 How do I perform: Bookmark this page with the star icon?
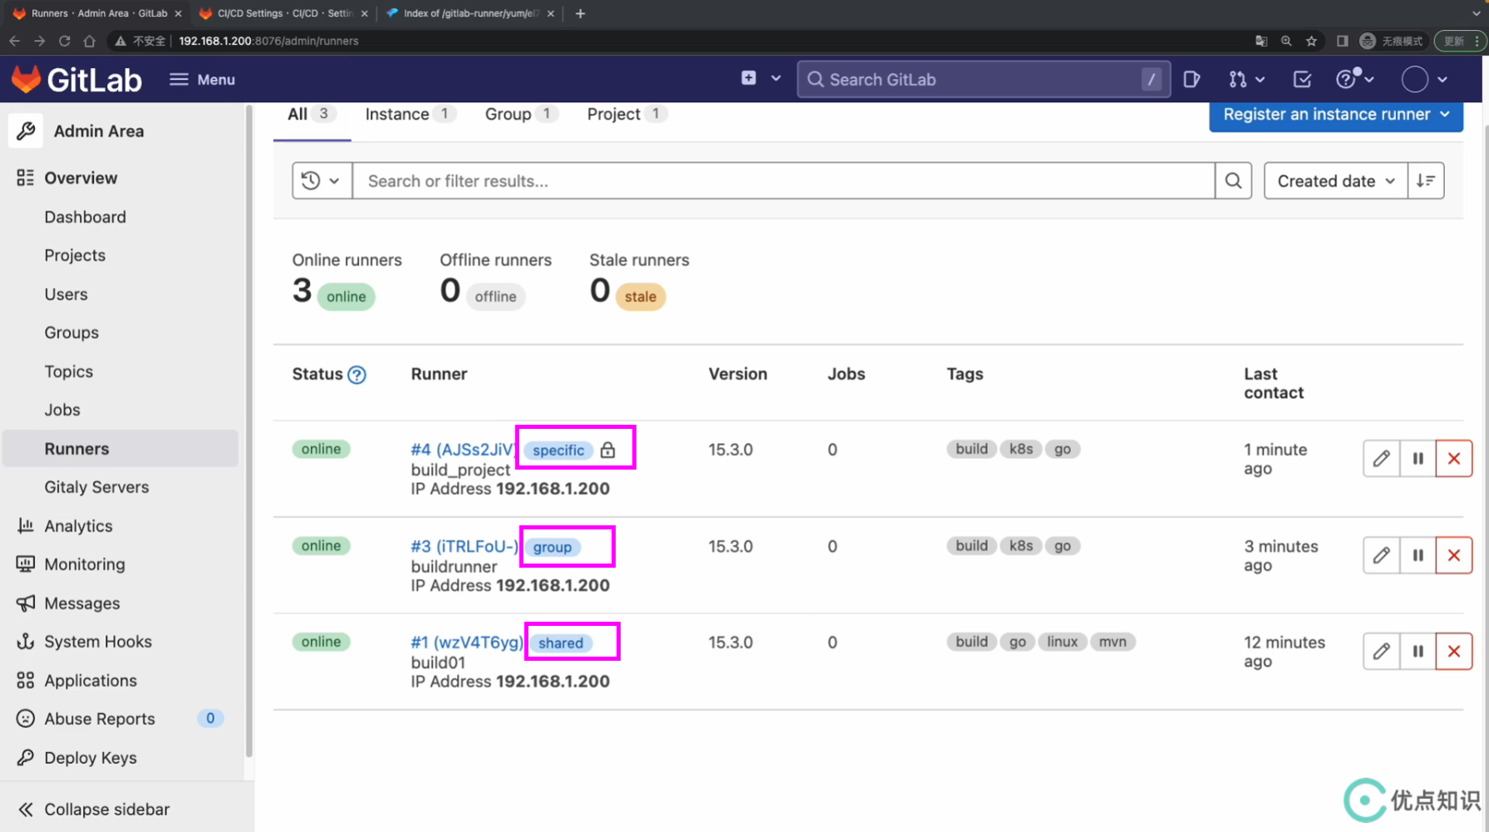(1311, 41)
